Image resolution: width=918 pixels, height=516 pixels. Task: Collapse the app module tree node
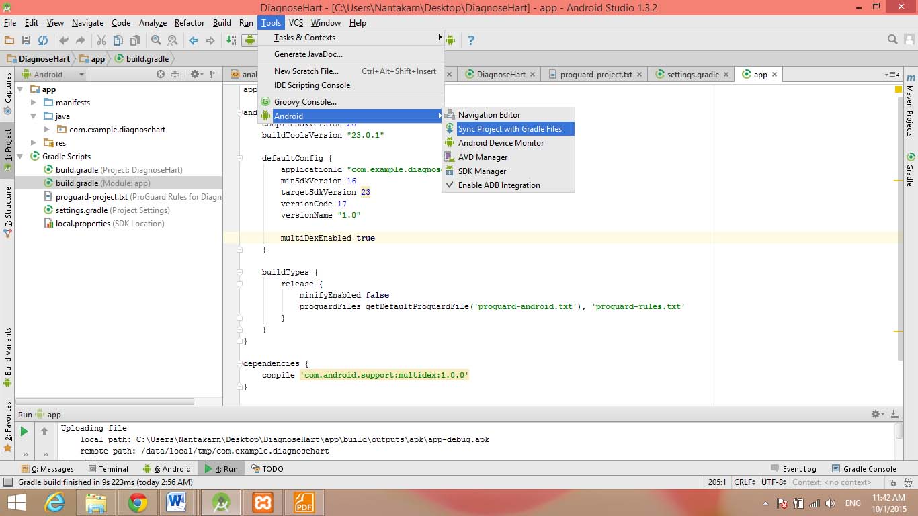pyautogui.click(x=20, y=89)
